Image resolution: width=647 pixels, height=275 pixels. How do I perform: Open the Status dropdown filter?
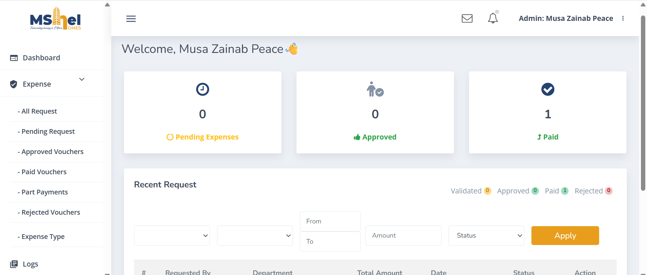point(486,236)
